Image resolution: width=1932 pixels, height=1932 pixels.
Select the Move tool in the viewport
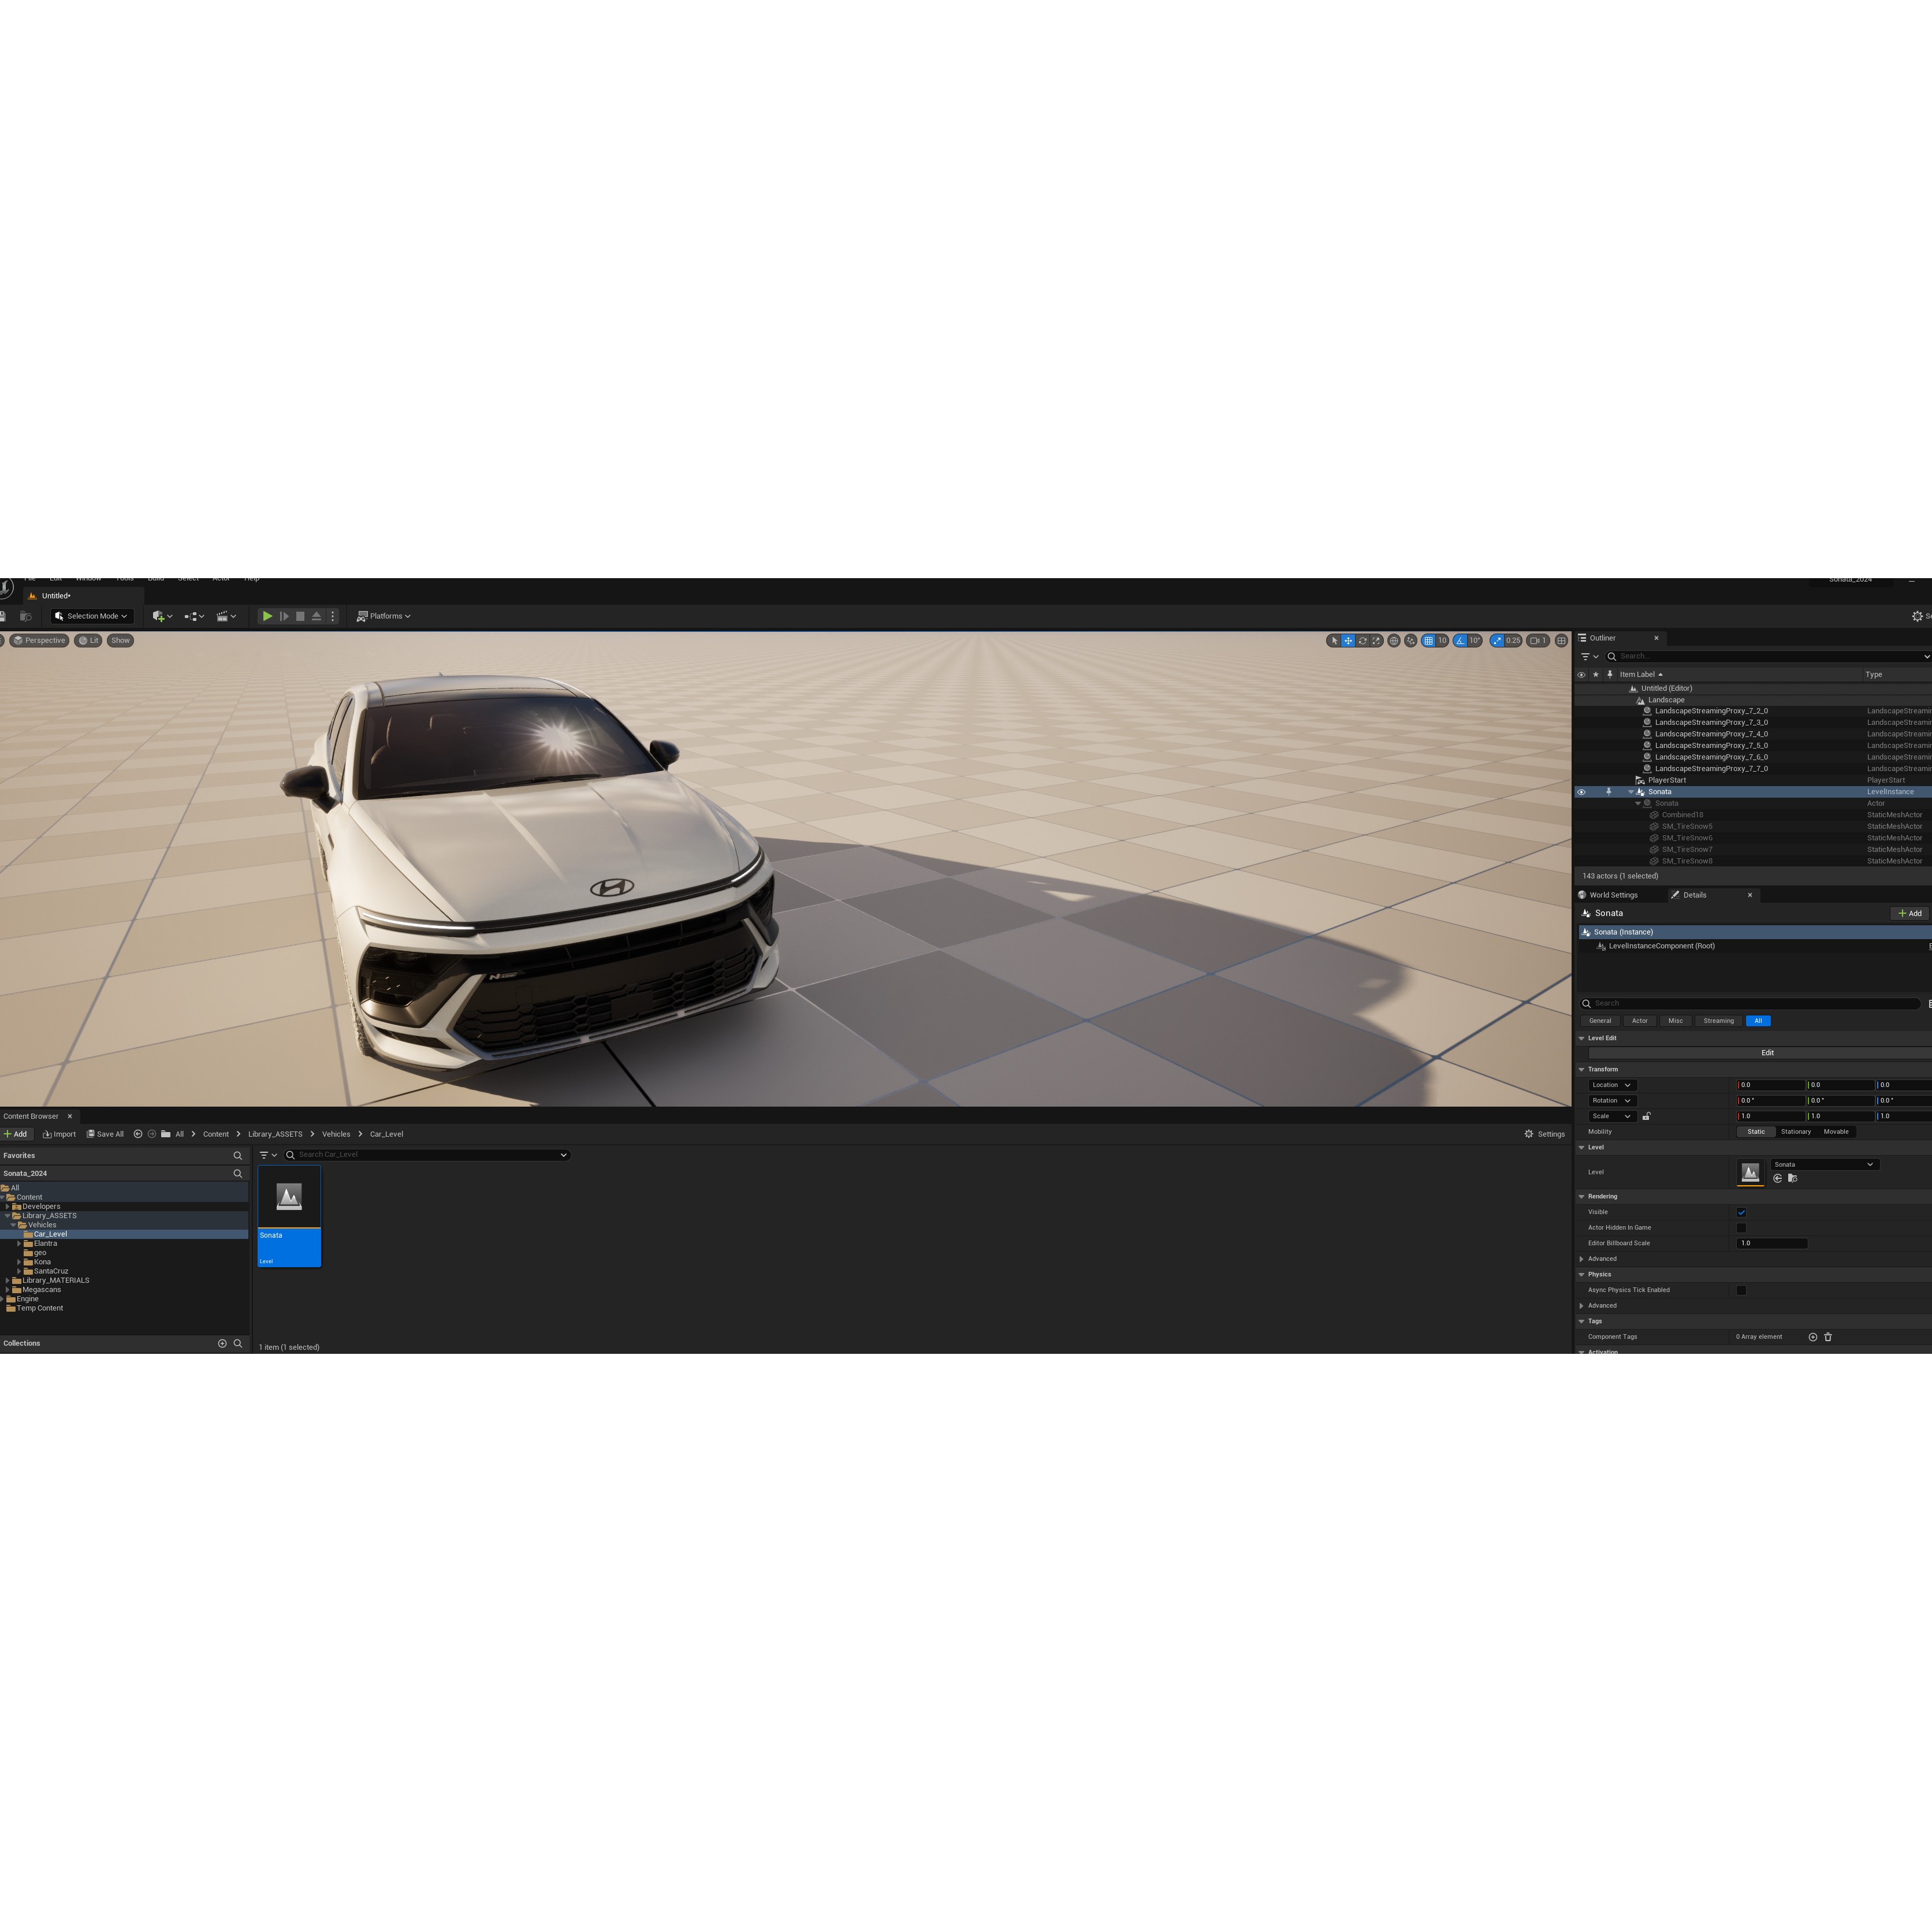coord(1349,641)
